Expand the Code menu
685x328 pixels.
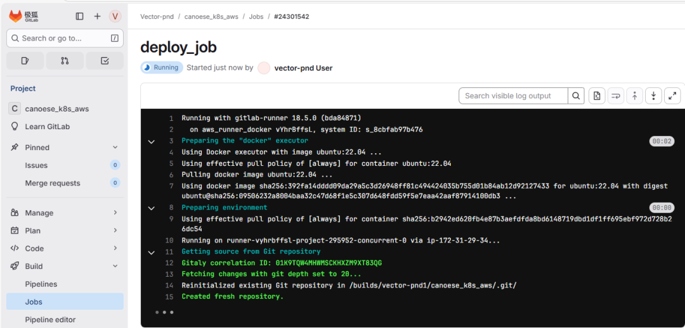coord(65,249)
